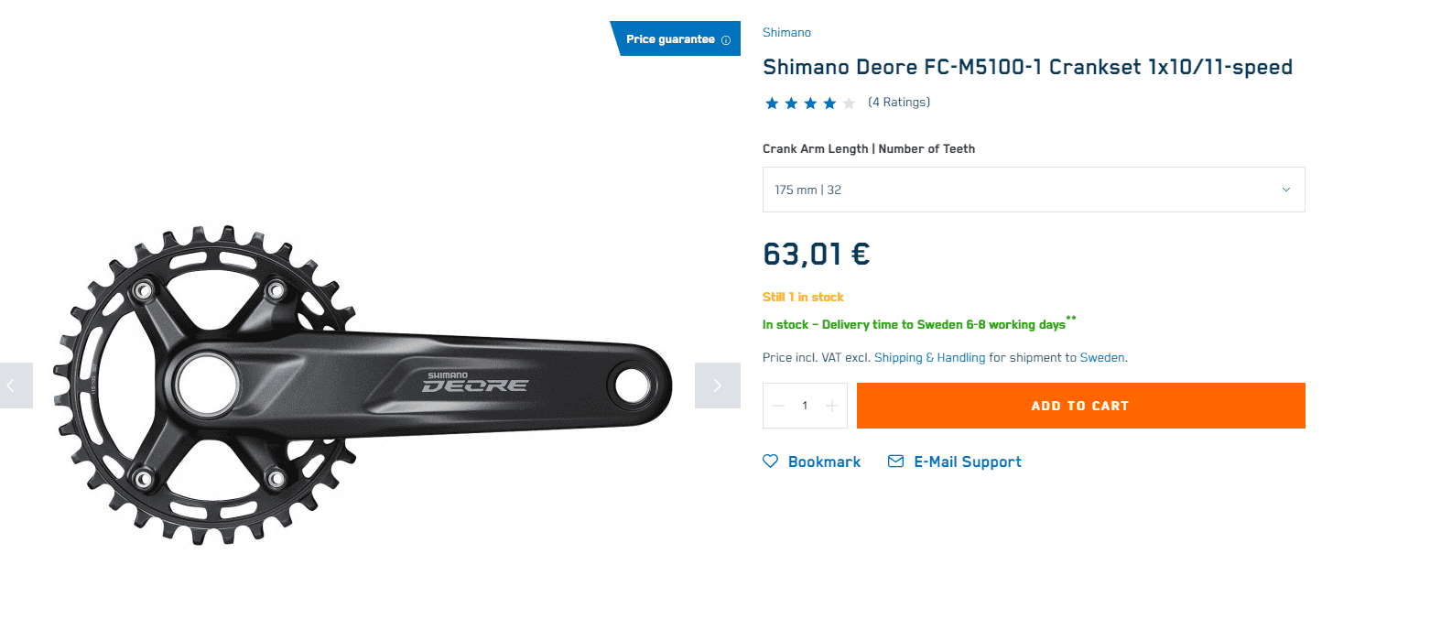Open the Shimano brand link
Image resolution: width=1441 pixels, height=630 pixels.
pyautogui.click(x=786, y=33)
